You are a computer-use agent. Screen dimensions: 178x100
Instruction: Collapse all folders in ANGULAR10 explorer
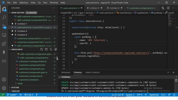tap(56, 49)
